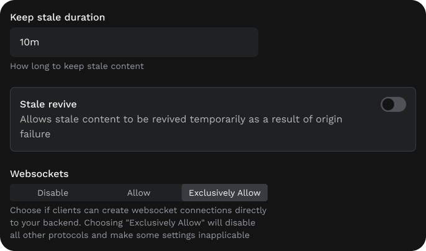Click the word "failure" in Stale revive description
Viewport: 426px width, 251px height.
(x=35, y=134)
